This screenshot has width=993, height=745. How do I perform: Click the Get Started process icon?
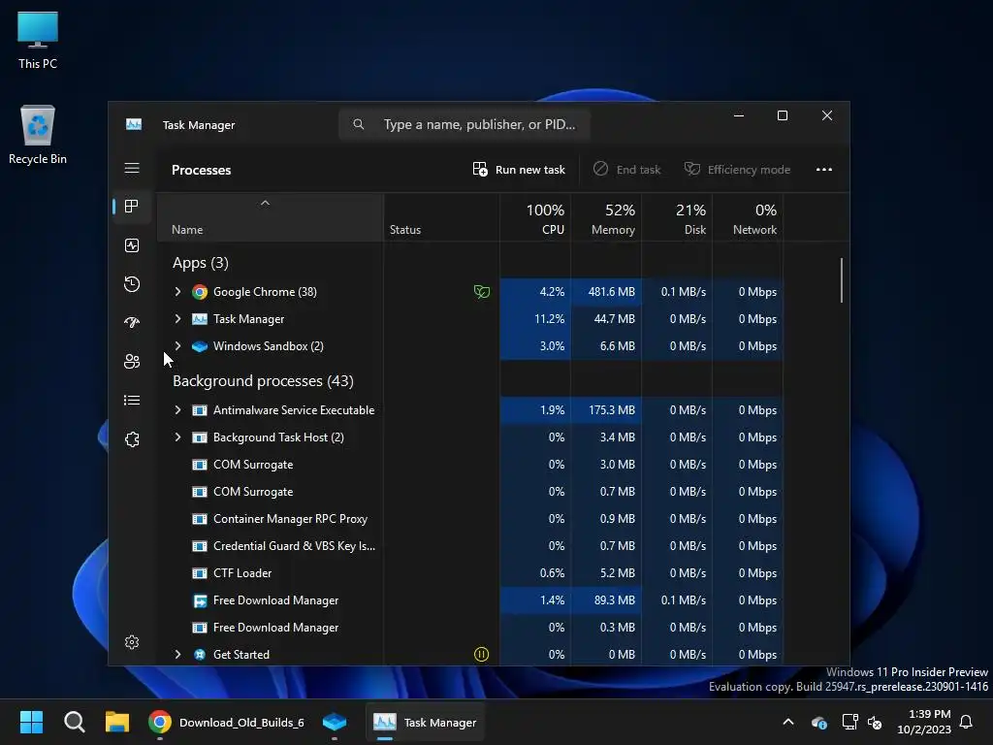(200, 655)
